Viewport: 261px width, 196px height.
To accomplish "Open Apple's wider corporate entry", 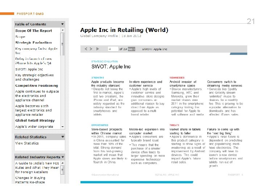I will 34,127.
